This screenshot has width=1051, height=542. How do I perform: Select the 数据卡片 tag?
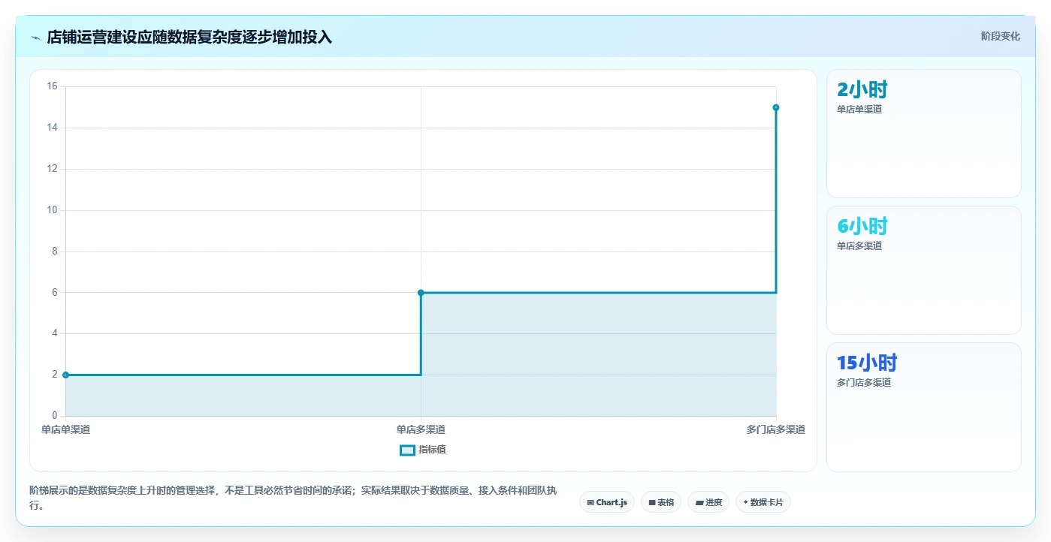coord(763,502)
